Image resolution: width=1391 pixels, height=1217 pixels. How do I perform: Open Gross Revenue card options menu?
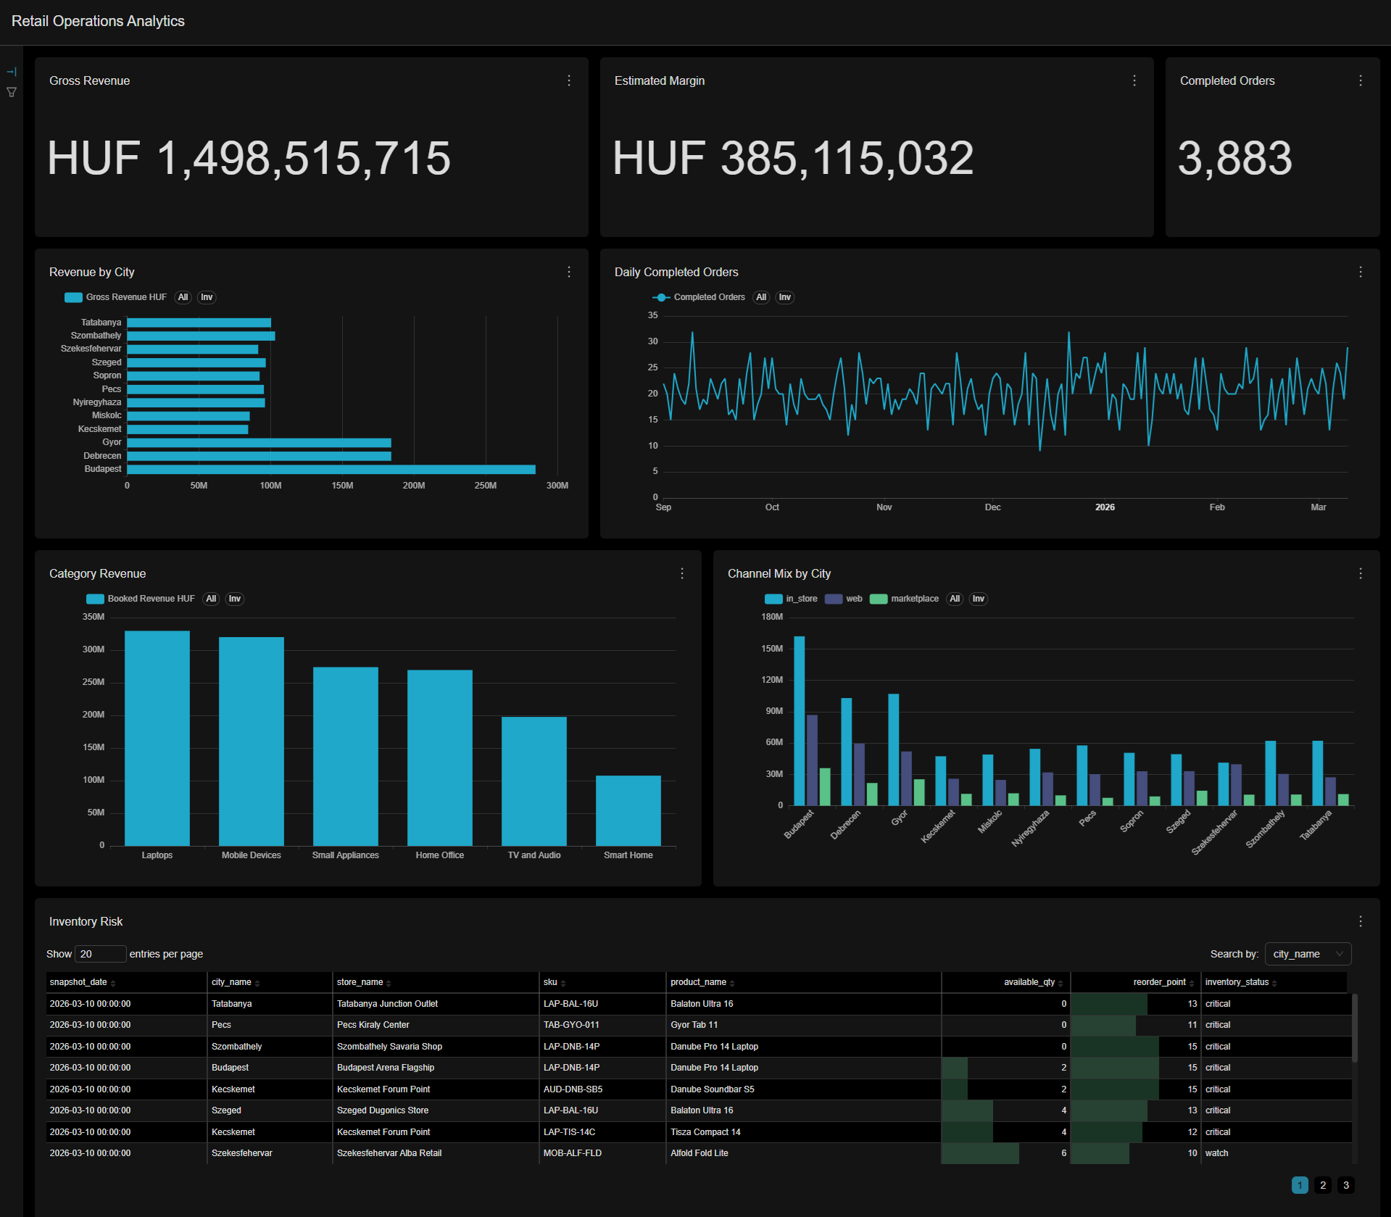(569, 80)
